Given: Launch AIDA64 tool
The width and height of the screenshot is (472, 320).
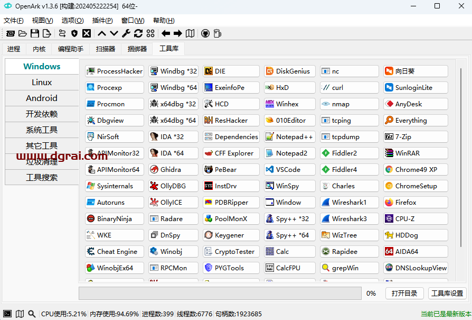Looking at the screenshot, I should click(416, 252).
